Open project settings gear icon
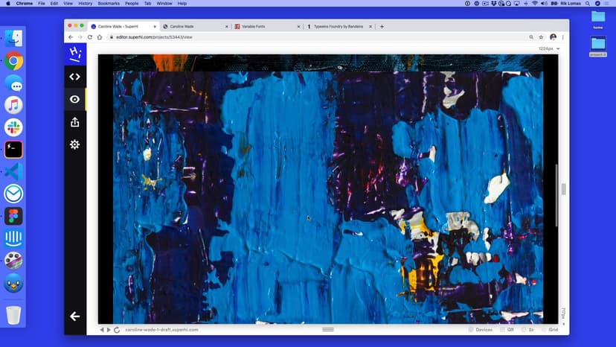 [74, 144]
